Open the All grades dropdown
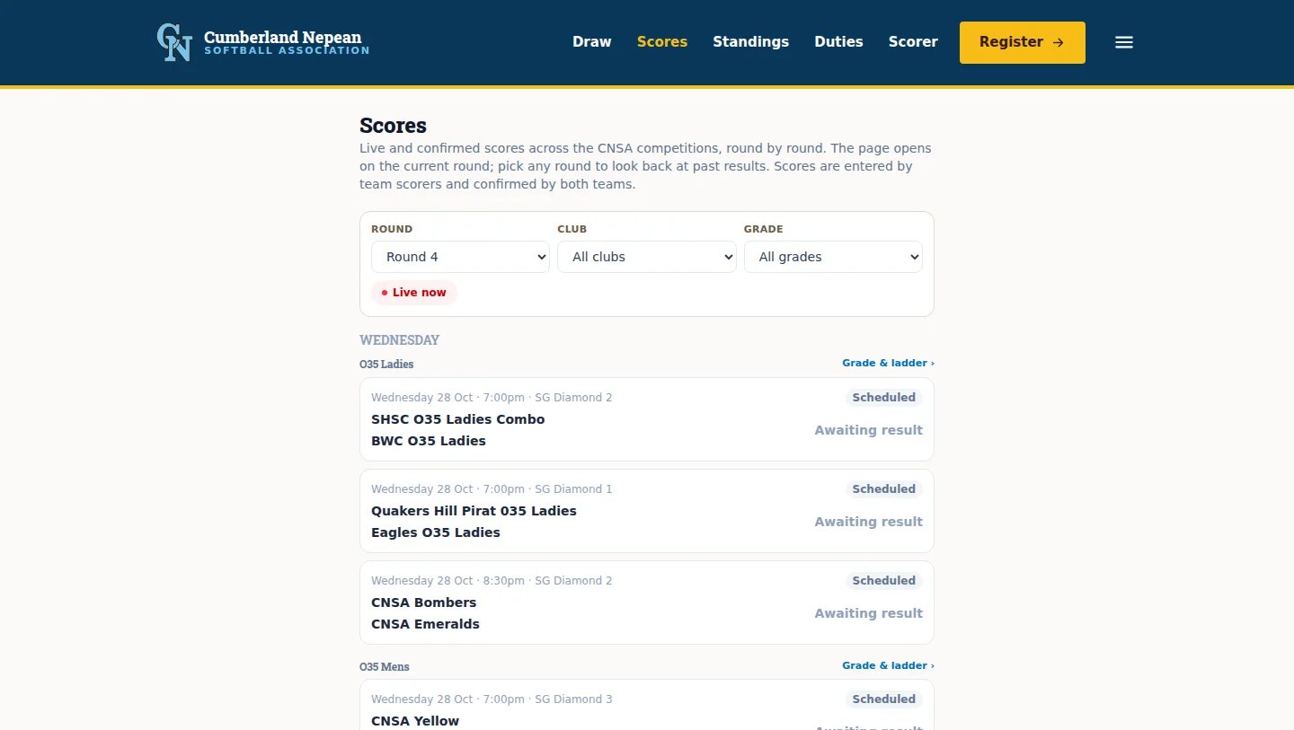Viewport: 1294px width, 730px height. [x=833, y=257]
